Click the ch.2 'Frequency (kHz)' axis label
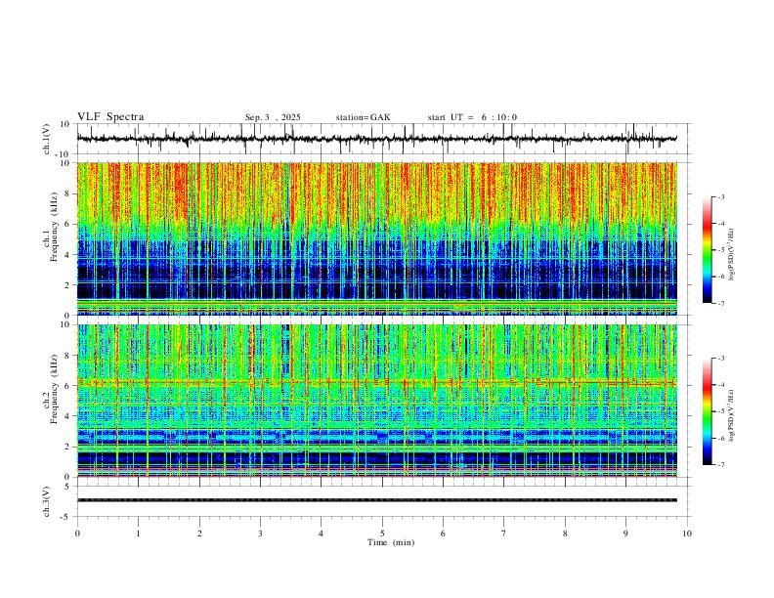The height and width of the screenshot is (598, 774). 55,389
